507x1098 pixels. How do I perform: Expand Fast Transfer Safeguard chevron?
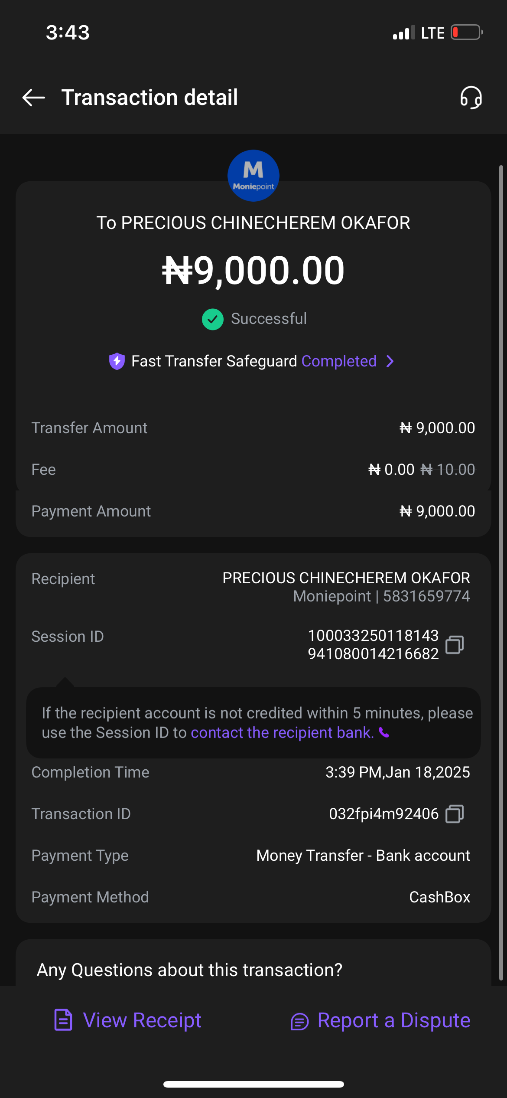pos(390,361)
